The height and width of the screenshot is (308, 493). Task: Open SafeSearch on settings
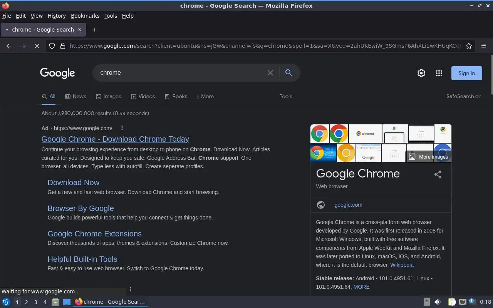[x=464, y=96]
